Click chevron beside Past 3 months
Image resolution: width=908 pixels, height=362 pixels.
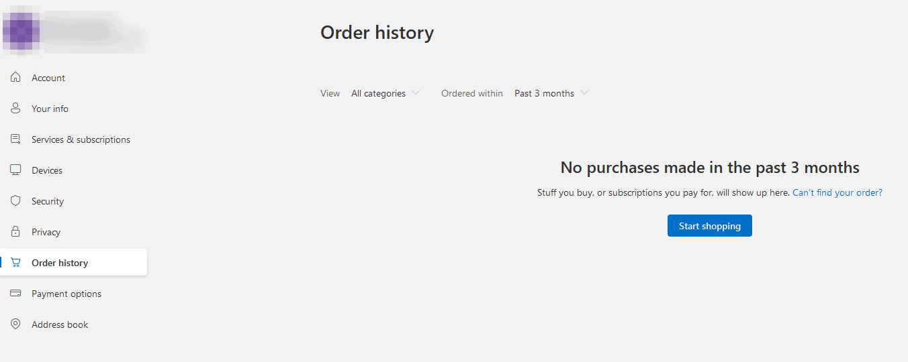tap(584, 93)
